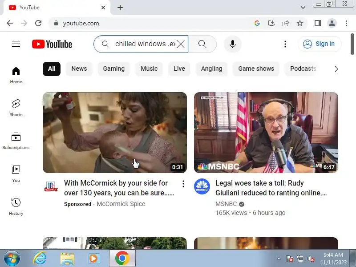Image resolution: width=356 pixels, height=267 pixels.
Task: Click the Action Center flag icon
Action: point(290,259)
